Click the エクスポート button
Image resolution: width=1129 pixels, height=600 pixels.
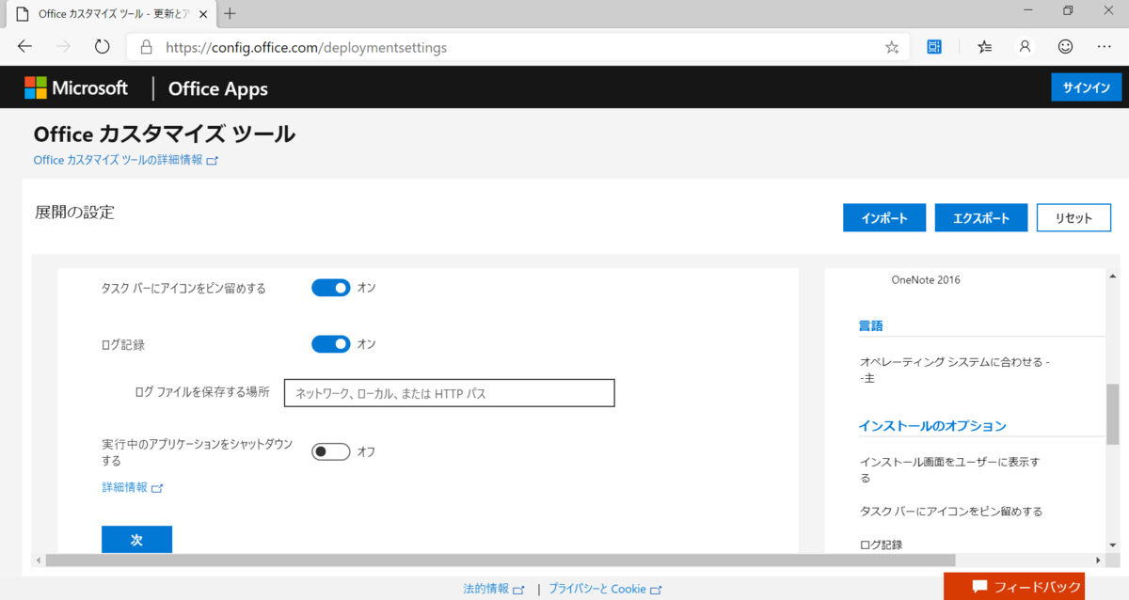981,217
